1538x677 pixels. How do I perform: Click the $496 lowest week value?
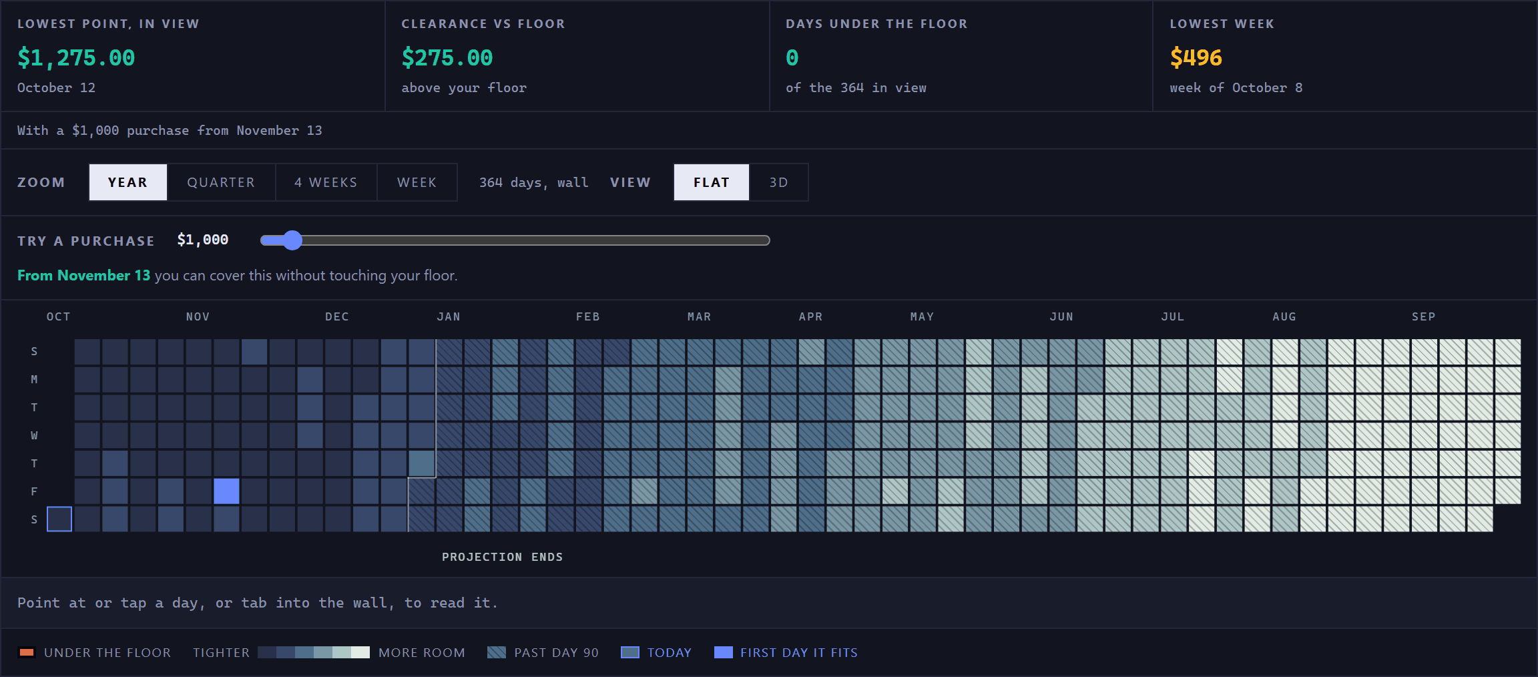[x=1196, y=58]
